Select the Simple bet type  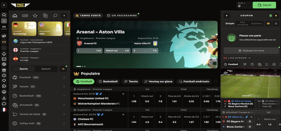pos(230,24)
